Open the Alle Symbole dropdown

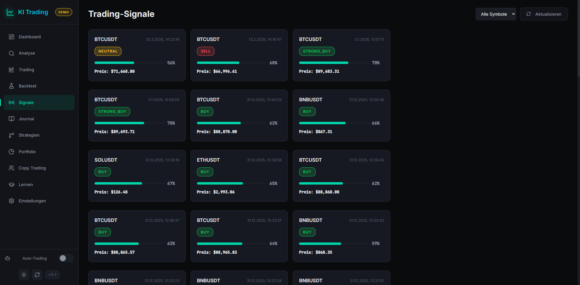tap(496, 14)
